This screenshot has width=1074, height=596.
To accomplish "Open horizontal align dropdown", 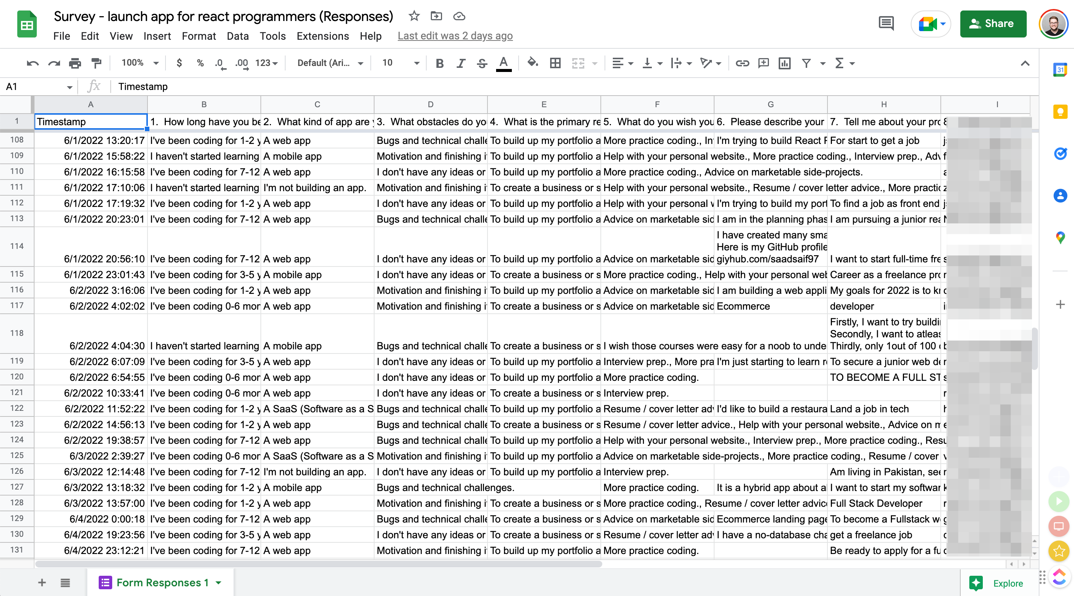I will coord(623,63).
